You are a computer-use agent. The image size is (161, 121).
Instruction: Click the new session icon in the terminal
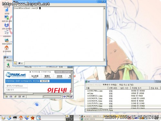coord(15,63)
